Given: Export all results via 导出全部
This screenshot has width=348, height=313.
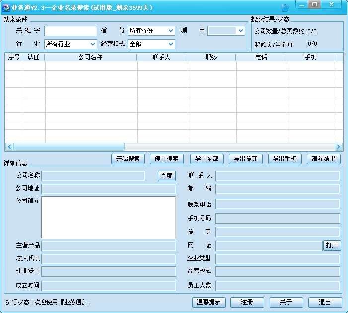Looking at the screenshot, I should point(207,159).
